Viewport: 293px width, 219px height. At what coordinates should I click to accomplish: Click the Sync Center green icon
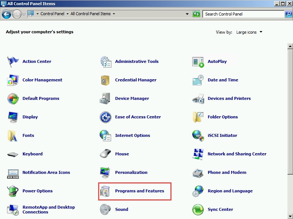tap(198, 209)
